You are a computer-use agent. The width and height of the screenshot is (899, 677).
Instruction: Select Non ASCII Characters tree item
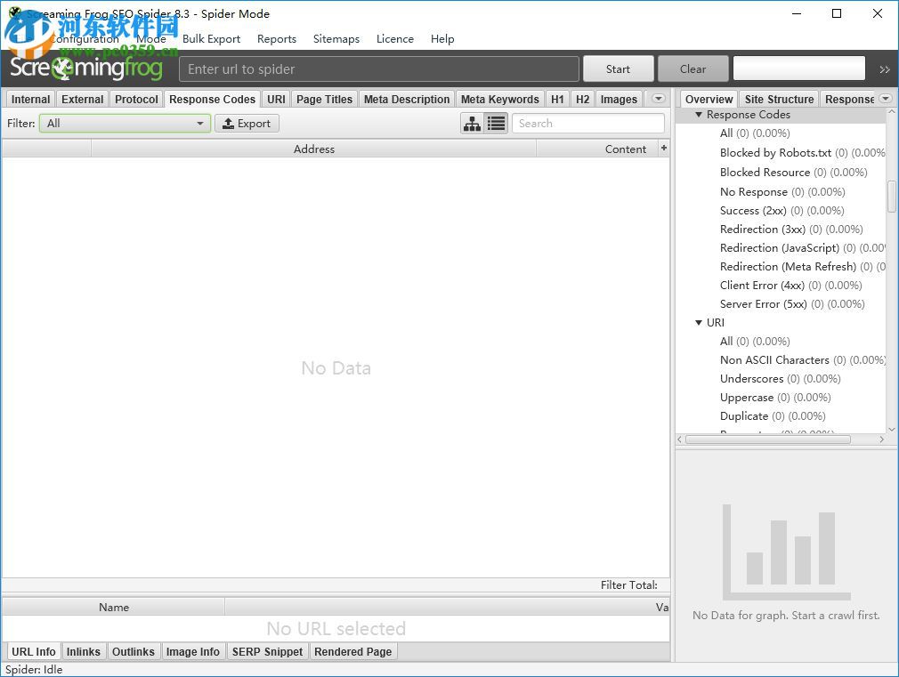[802, 360]
